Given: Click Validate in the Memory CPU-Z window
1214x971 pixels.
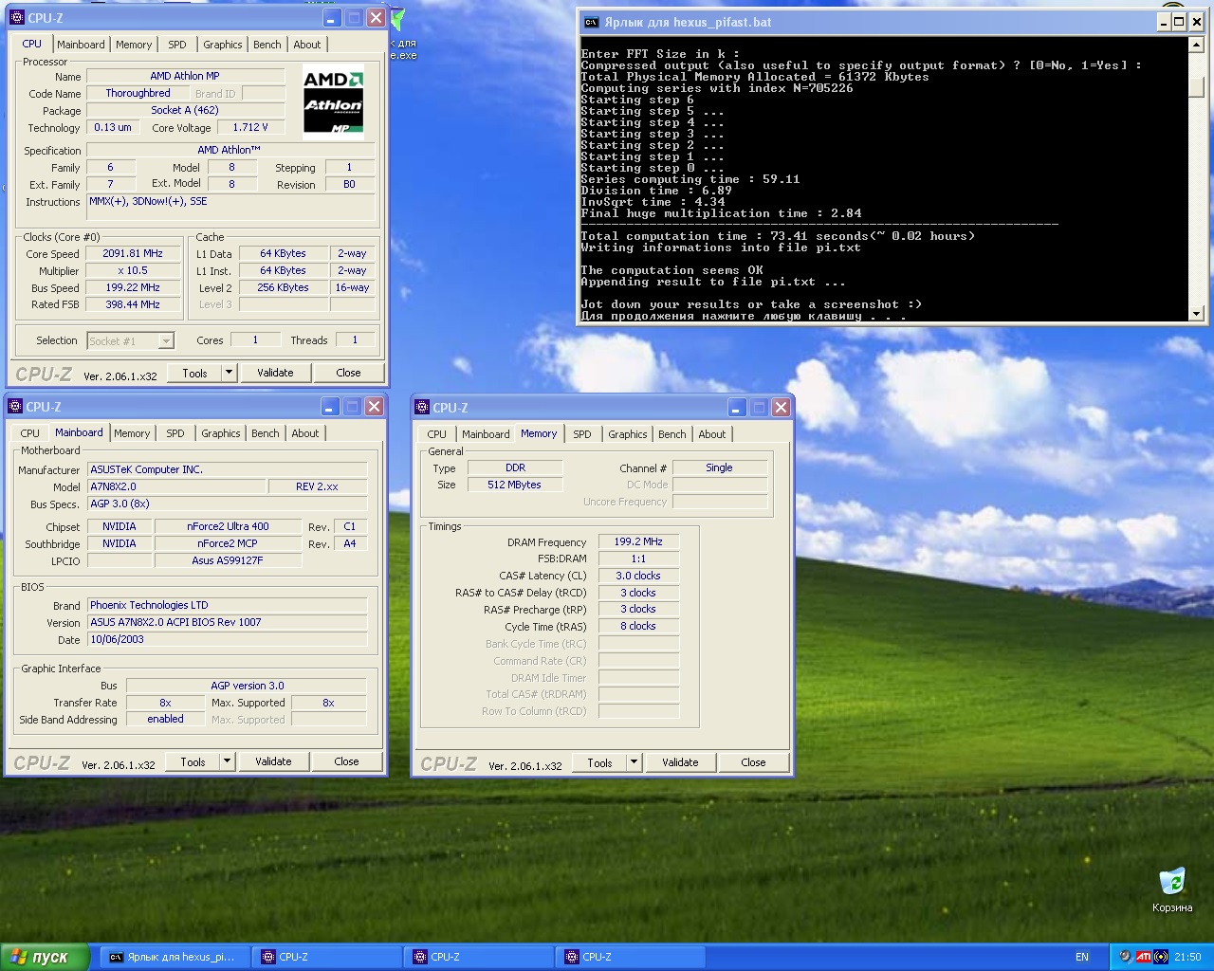Looking at the screenshot, I should click(680, 762).
